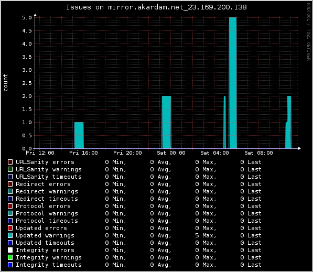Select the Protocol warnings color swatch
This screenshot has width=313, height=272.
point(10,213)
